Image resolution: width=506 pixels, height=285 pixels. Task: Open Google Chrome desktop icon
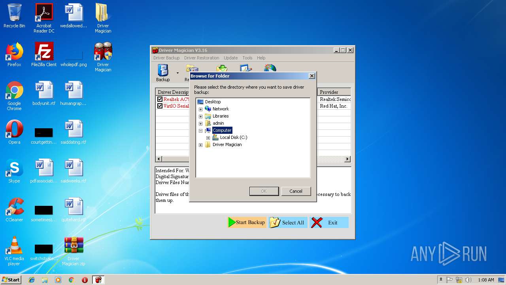pos(14,96)
